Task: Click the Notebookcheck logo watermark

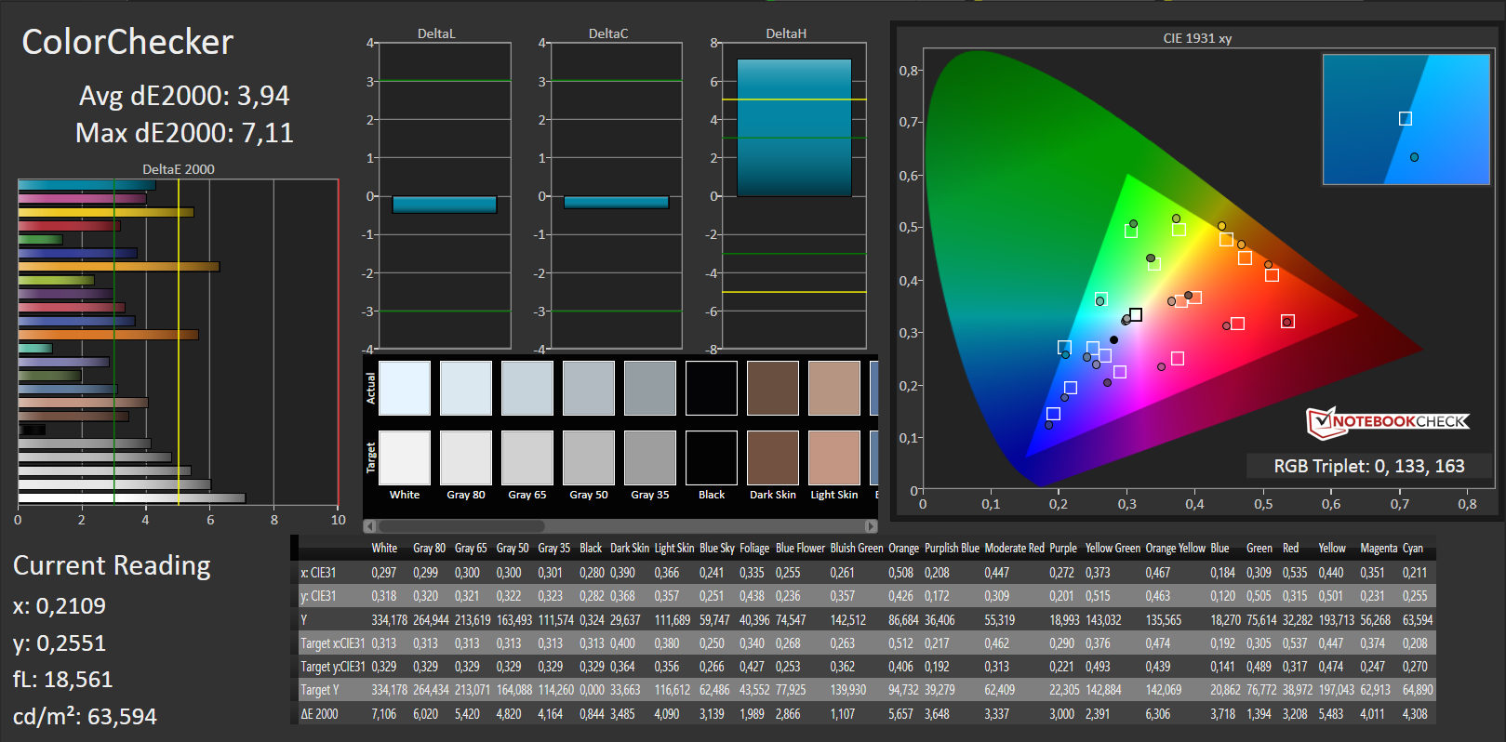Action: point(1387,422)
